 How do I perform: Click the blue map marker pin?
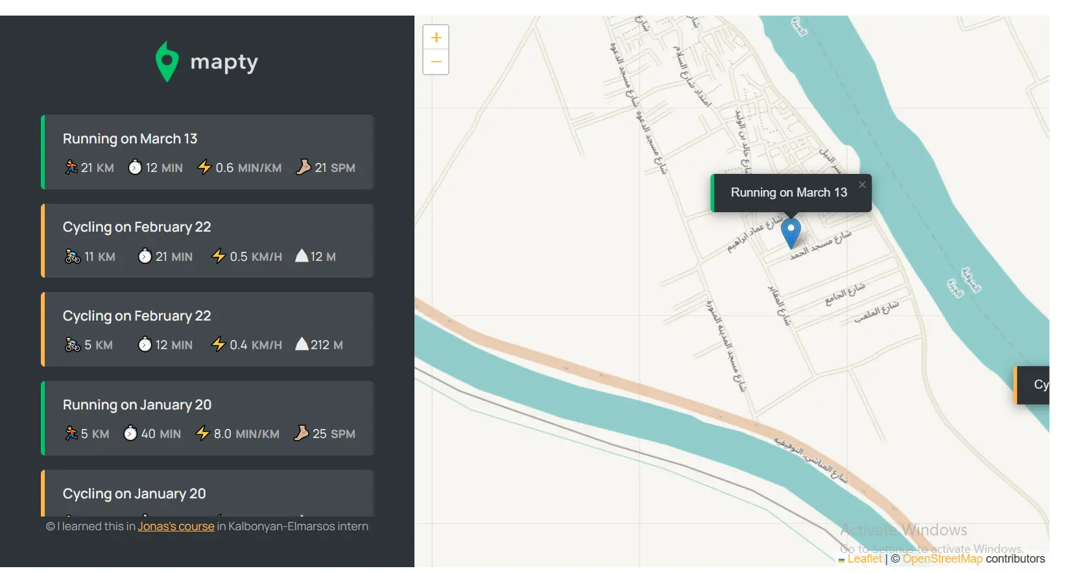click(x=791, y=234)
